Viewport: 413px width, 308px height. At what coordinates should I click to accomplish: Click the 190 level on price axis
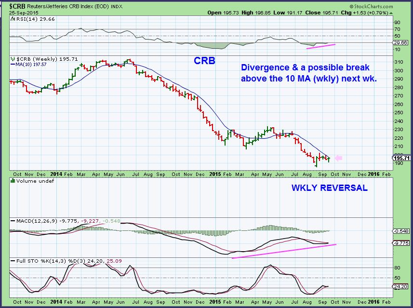[x=399, y=163]
